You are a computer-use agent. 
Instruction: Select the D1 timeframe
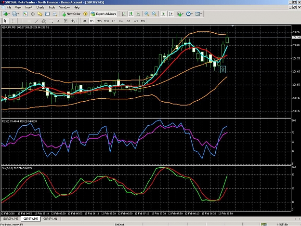(128, 21)
